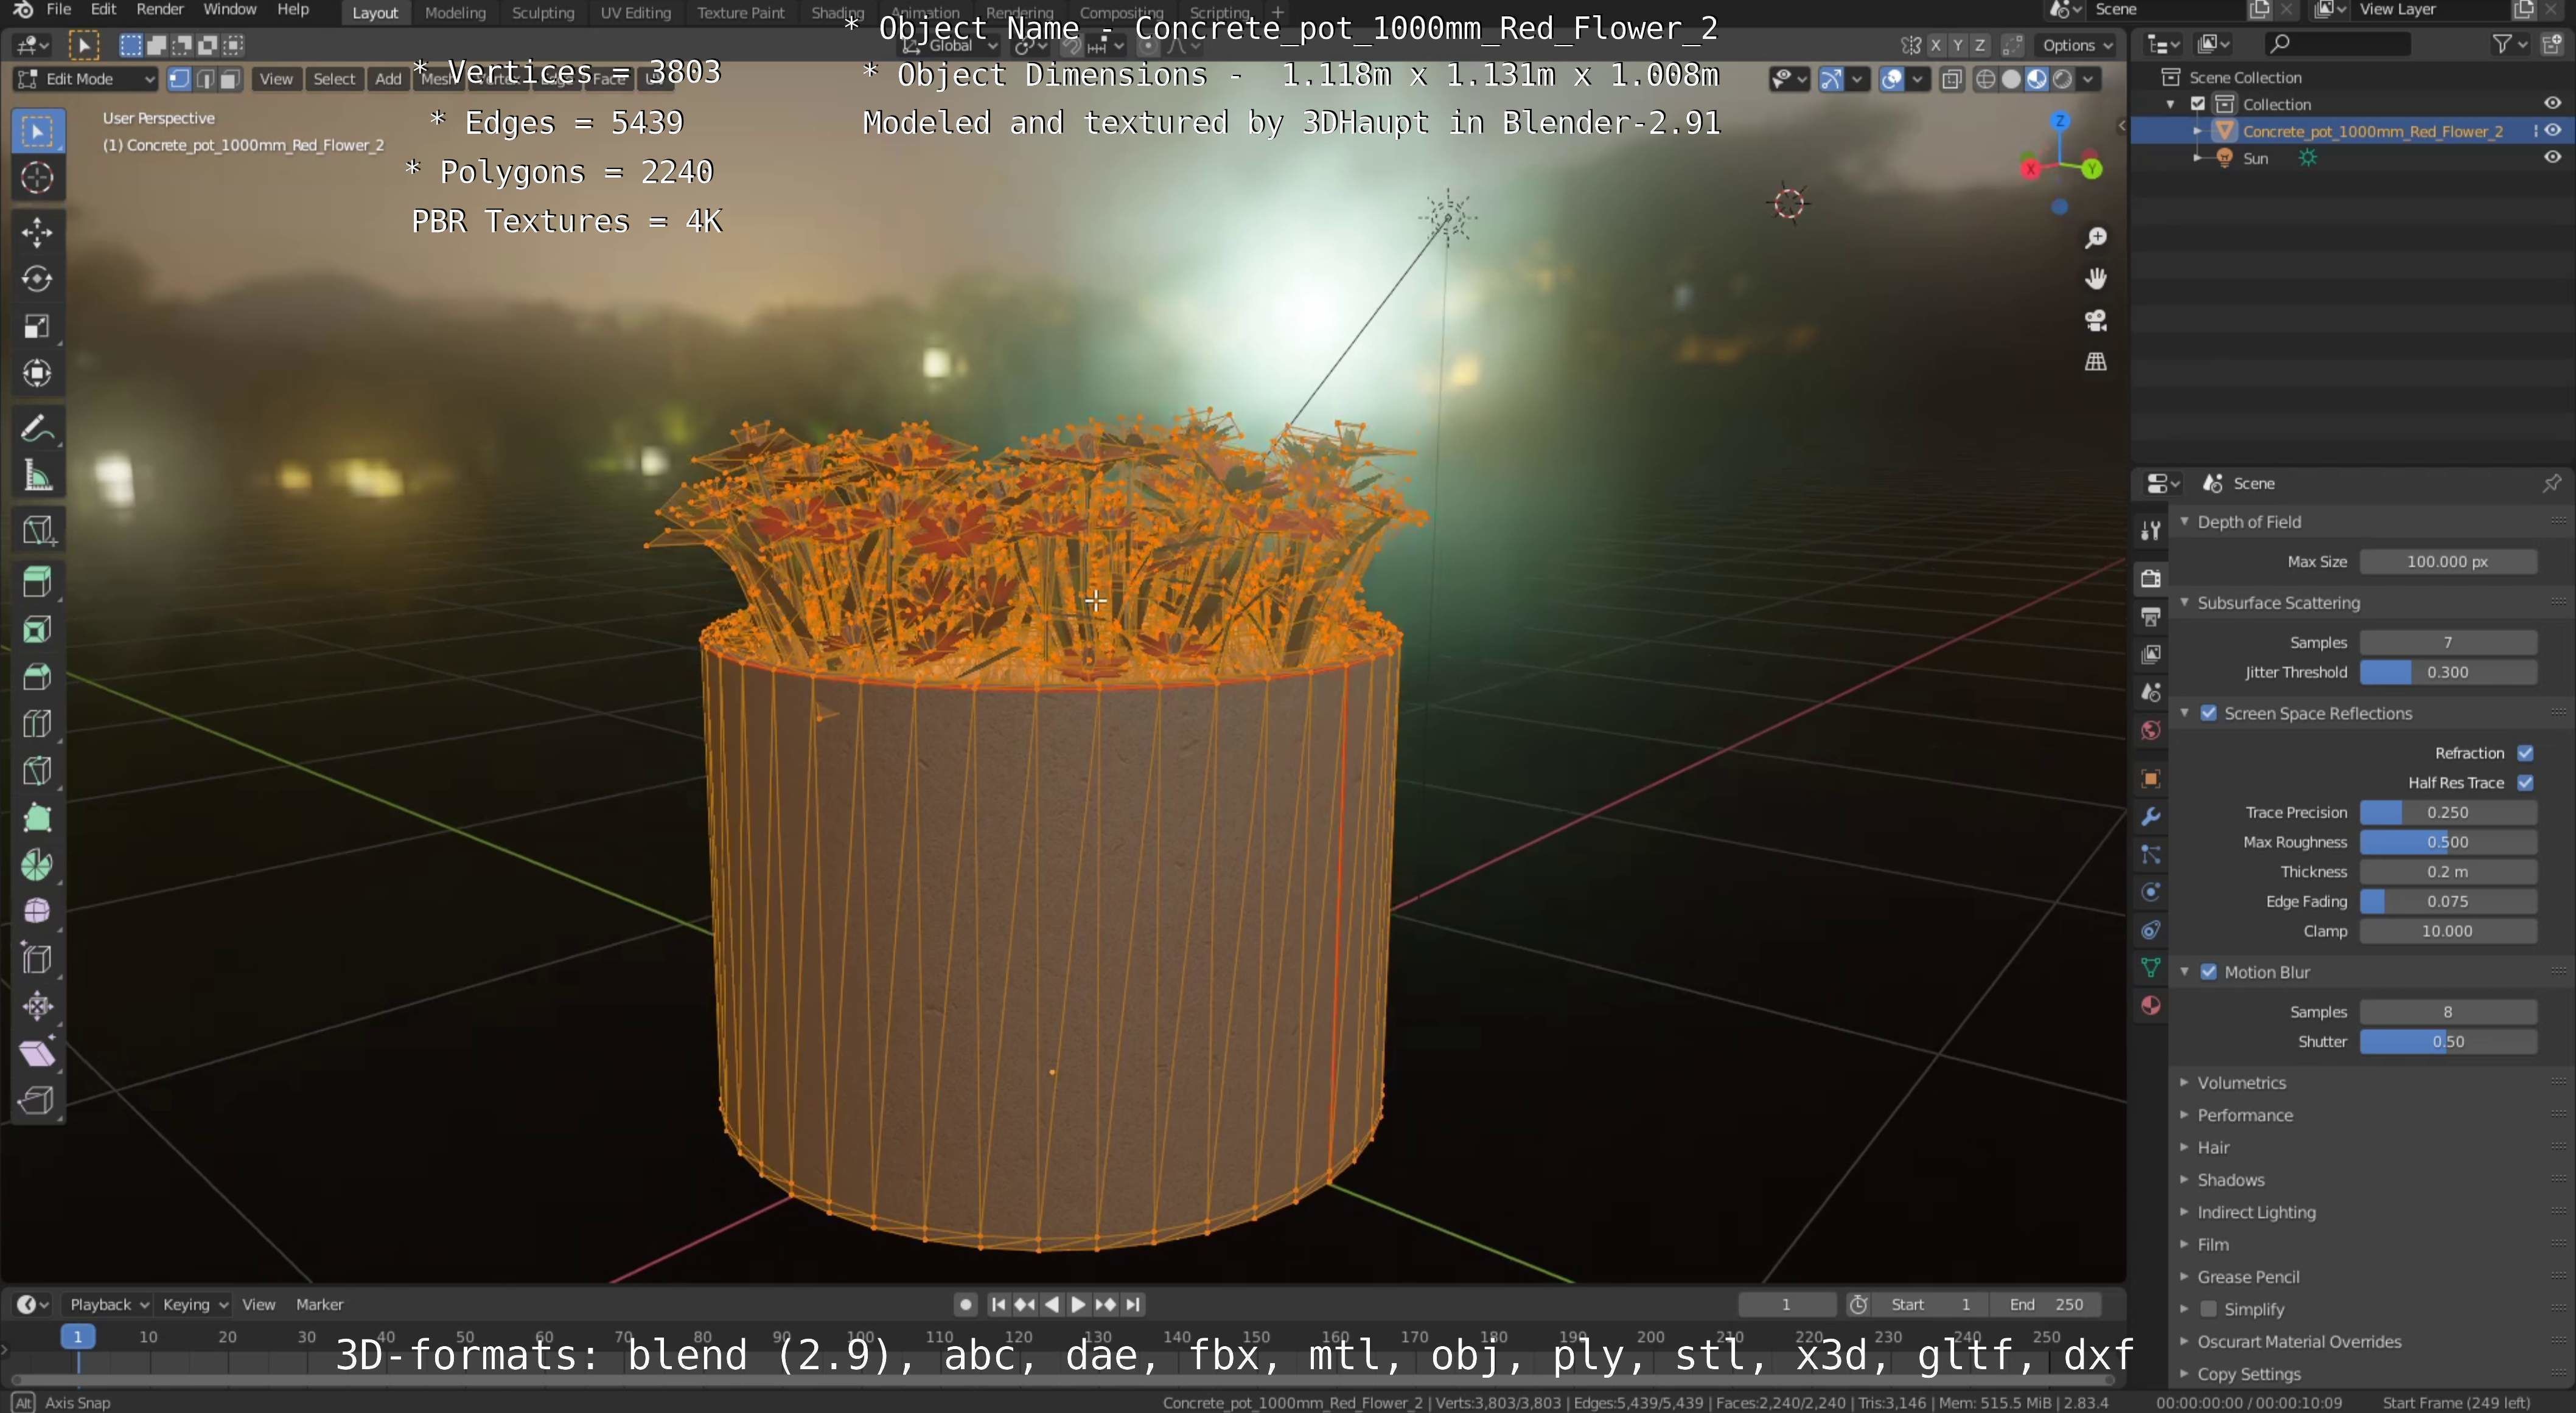
Task: Select the Transform tool
Action: 37,373
